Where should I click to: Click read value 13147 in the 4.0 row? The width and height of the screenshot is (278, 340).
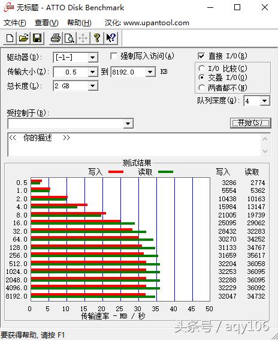click(x=256, y=207)
